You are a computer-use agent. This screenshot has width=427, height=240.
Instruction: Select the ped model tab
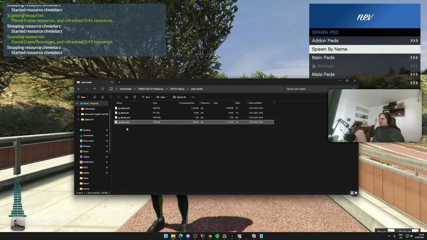pos(95,82)
